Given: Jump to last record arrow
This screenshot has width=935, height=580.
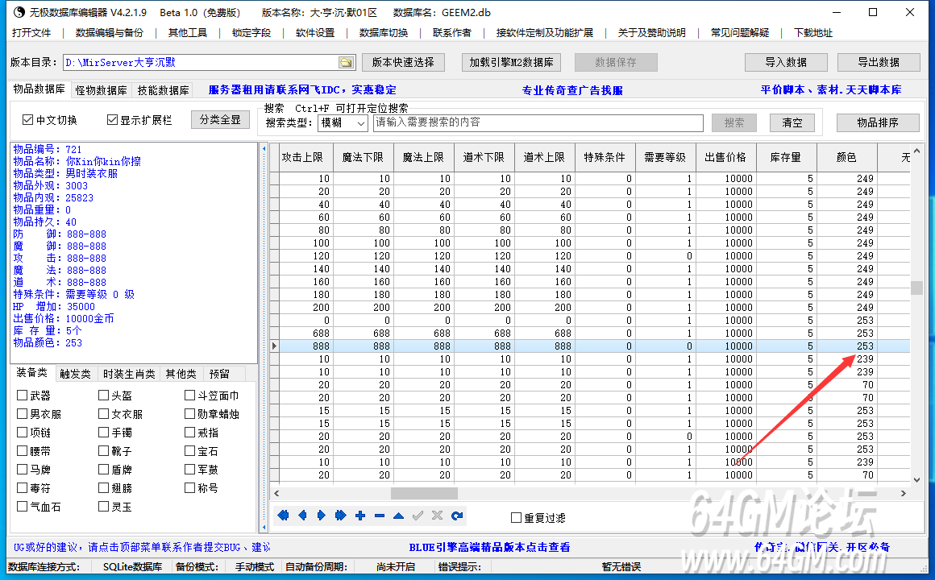Looking at the screenshot, I should [340, 516].
